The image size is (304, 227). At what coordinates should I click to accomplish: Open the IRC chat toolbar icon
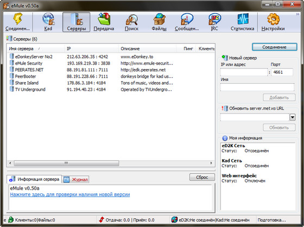[x=214, y=19]
